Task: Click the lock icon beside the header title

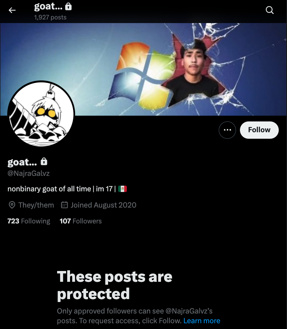Action: pos(68,6)
